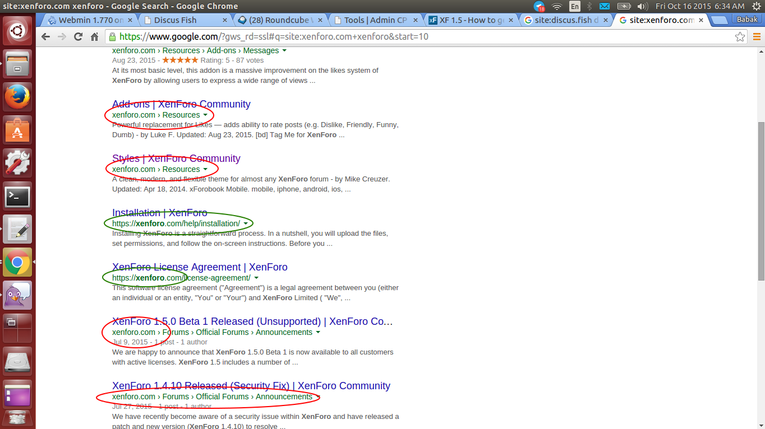
Task: Open the 'XenForo 1.5.0 Beta 1 Released' result
Action: pos(252,321)
